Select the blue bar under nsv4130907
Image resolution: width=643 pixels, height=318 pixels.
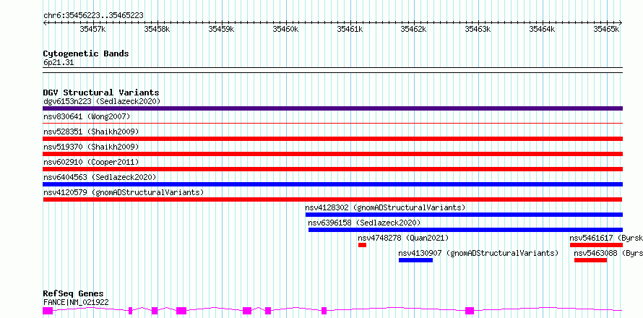(415, 260)
